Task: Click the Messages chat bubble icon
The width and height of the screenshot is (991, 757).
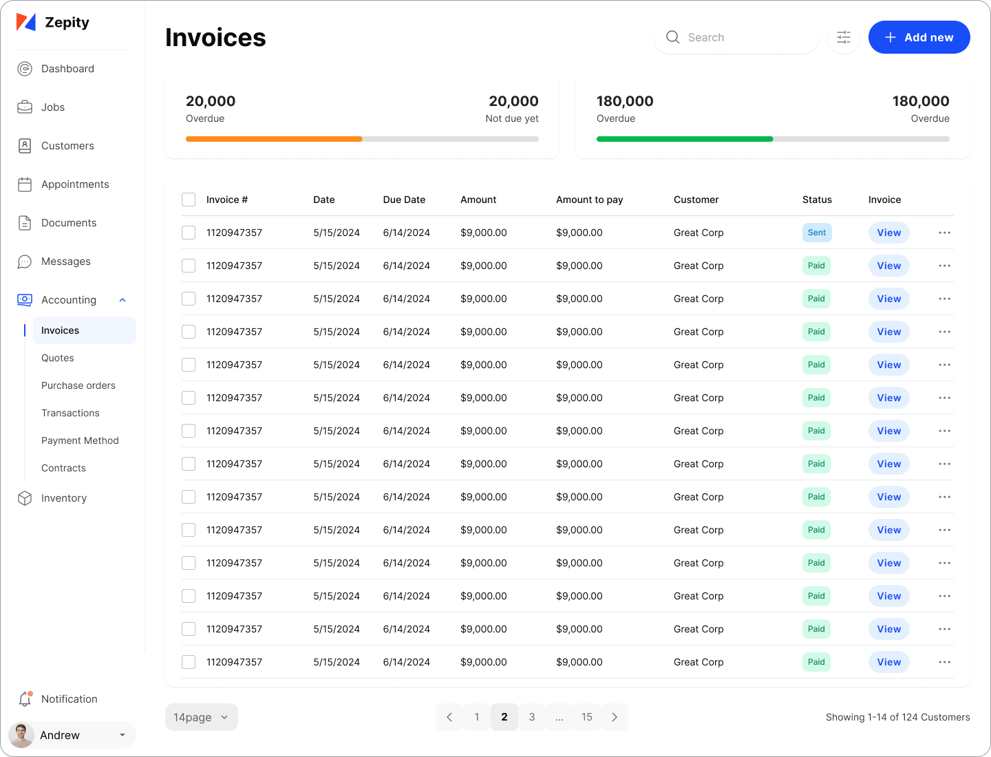Action: point(25,262)
